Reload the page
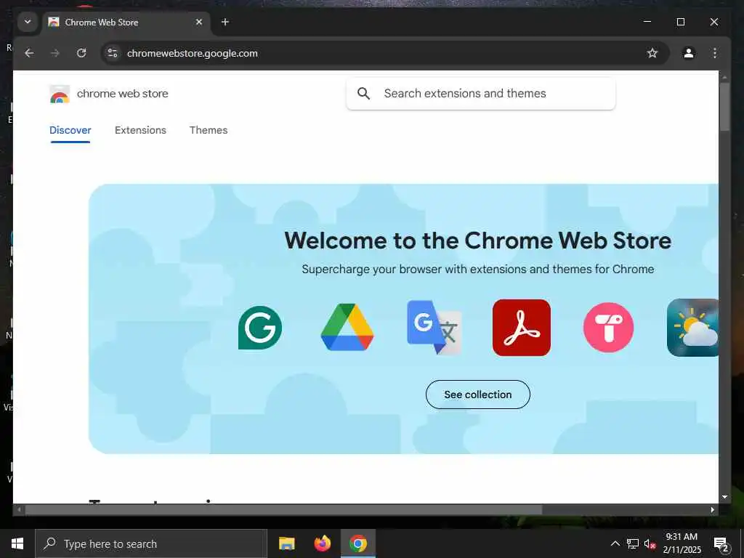This screenshot has width=744, height=558. [81, 53]
